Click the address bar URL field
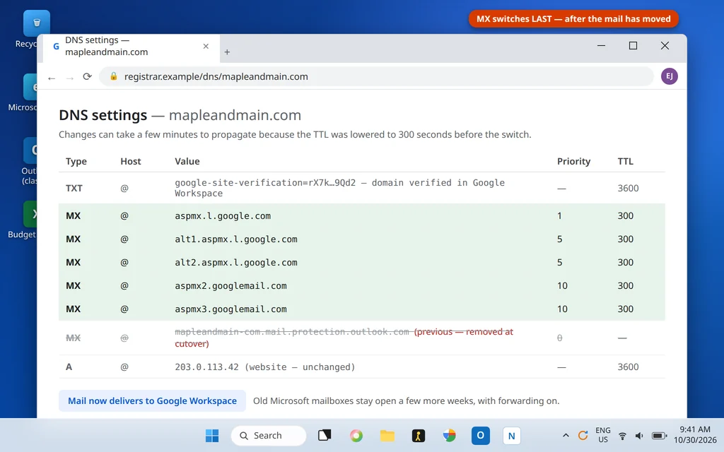The width and height of the screenshot is (724, 452). (376, 76)
